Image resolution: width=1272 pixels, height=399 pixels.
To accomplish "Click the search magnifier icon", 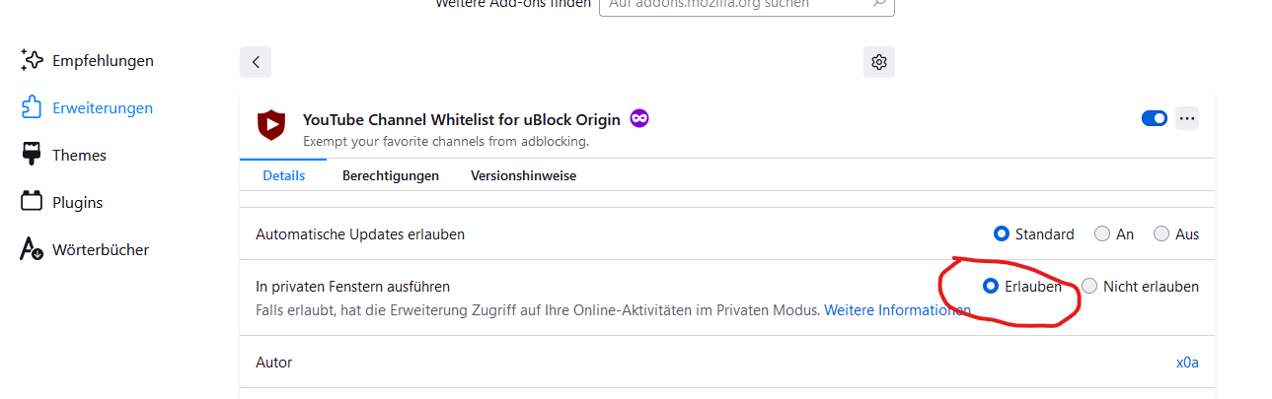I will click(878, 4).
